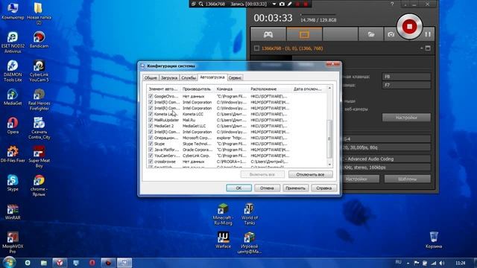Open dropdown arrow in top recording bar
Image resolution: width=477 pixels, height=268 pixels.
tap(274, 4)
